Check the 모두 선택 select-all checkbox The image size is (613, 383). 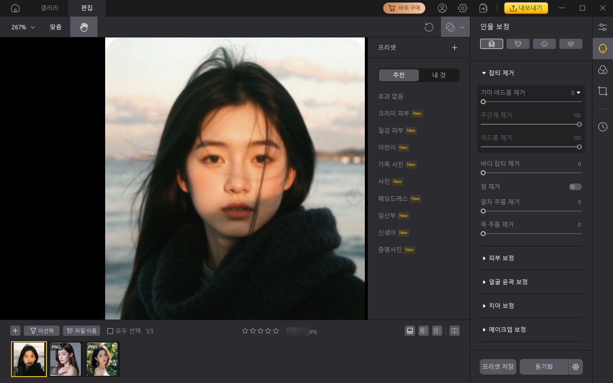coord(110,331)
